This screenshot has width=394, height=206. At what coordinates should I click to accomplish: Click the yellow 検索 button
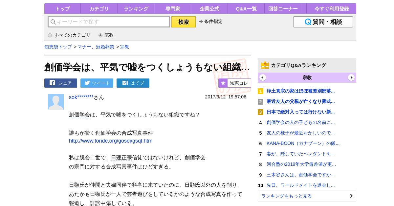pos(184,22)
